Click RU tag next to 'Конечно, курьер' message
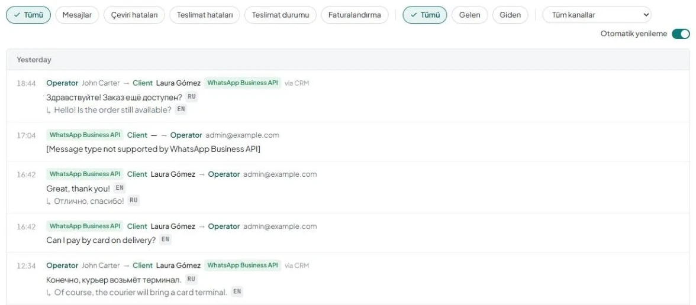This screenshot has height=305, width=696. pyautogui.click(x=191, y=279)
